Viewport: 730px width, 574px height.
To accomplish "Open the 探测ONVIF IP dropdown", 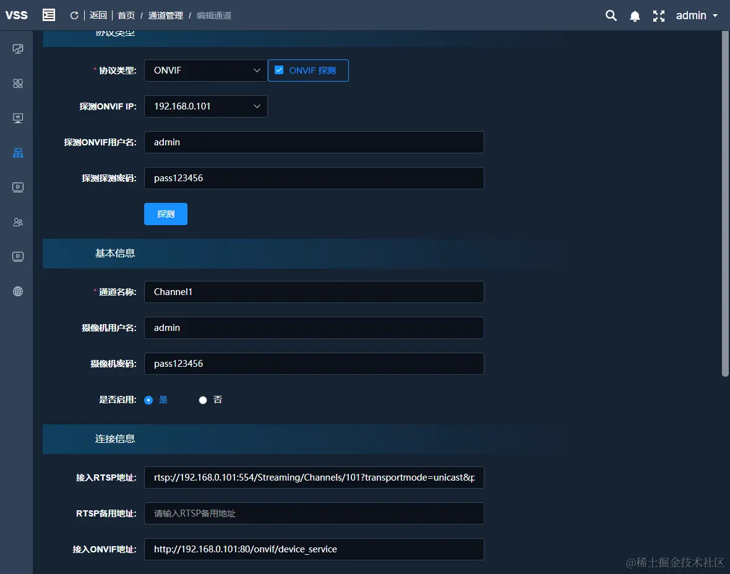I will [206, 106].
